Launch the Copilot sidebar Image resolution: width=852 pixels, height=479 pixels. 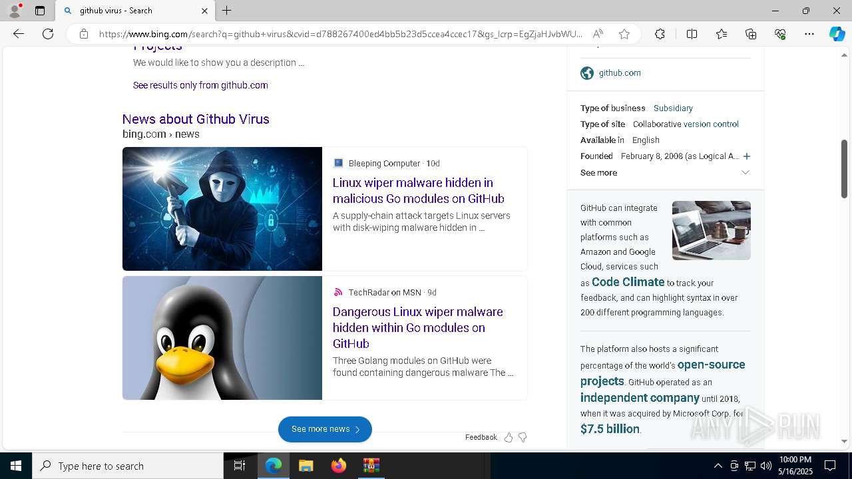click(x=837, y=34)
